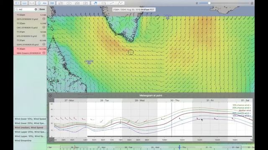This screenshot has height=150, width=268.
Task: Click the circle action icon on CMC row
Action: pos(44,27)
